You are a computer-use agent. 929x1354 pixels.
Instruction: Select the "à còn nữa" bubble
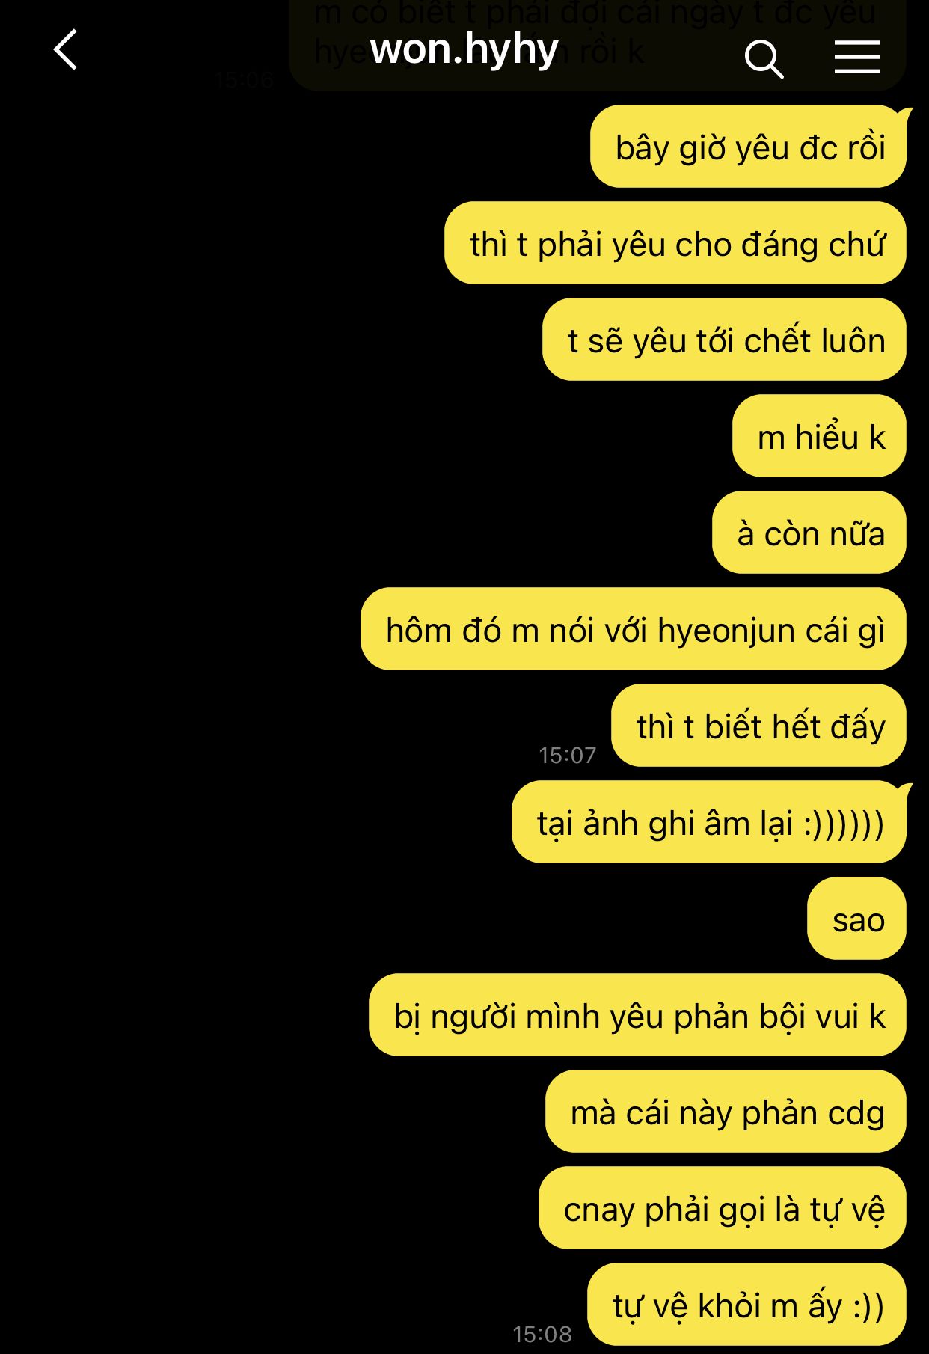(809, 533)
